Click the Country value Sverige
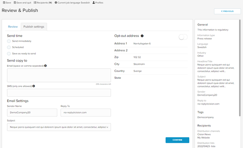 pos(138,71)
